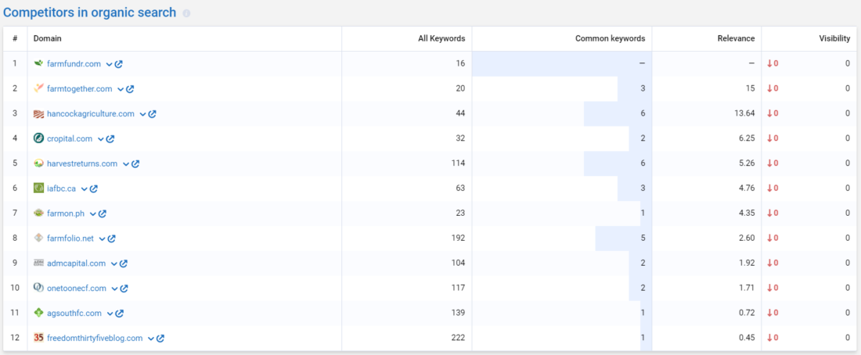Viewport: 861px width, 355px height.
Task: Open the harvestreturns.com domain link
Action: pos(82,163)
